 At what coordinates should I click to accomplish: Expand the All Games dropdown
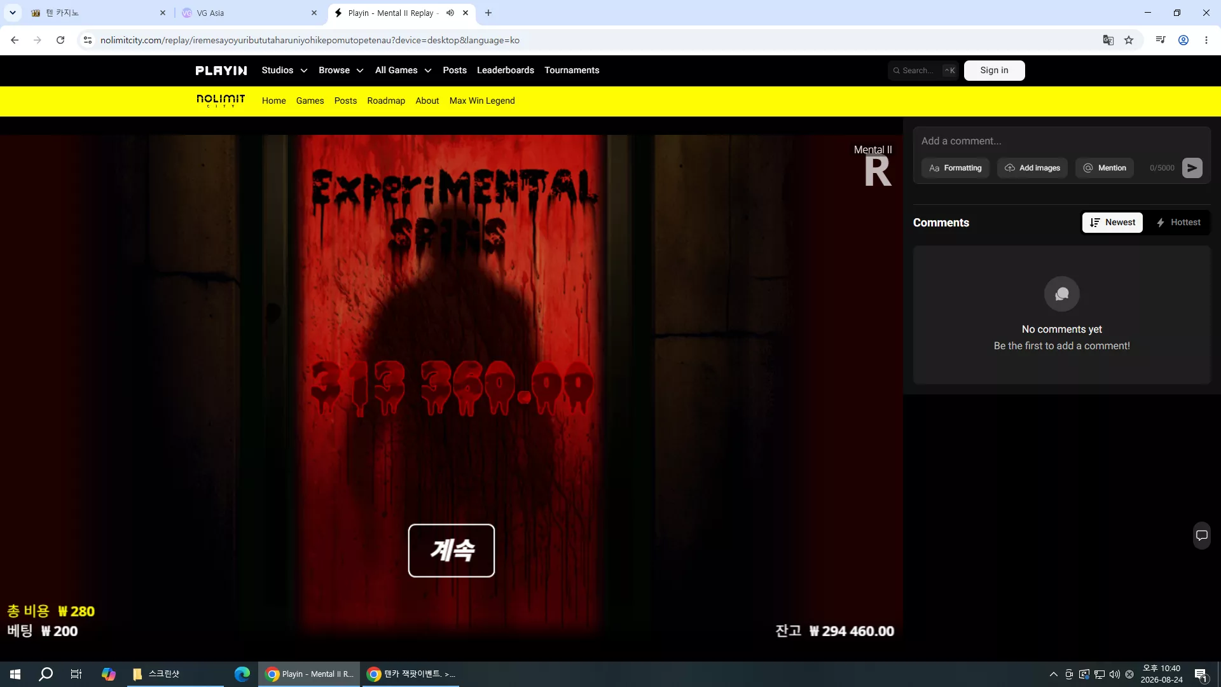(x=403, y=71)
